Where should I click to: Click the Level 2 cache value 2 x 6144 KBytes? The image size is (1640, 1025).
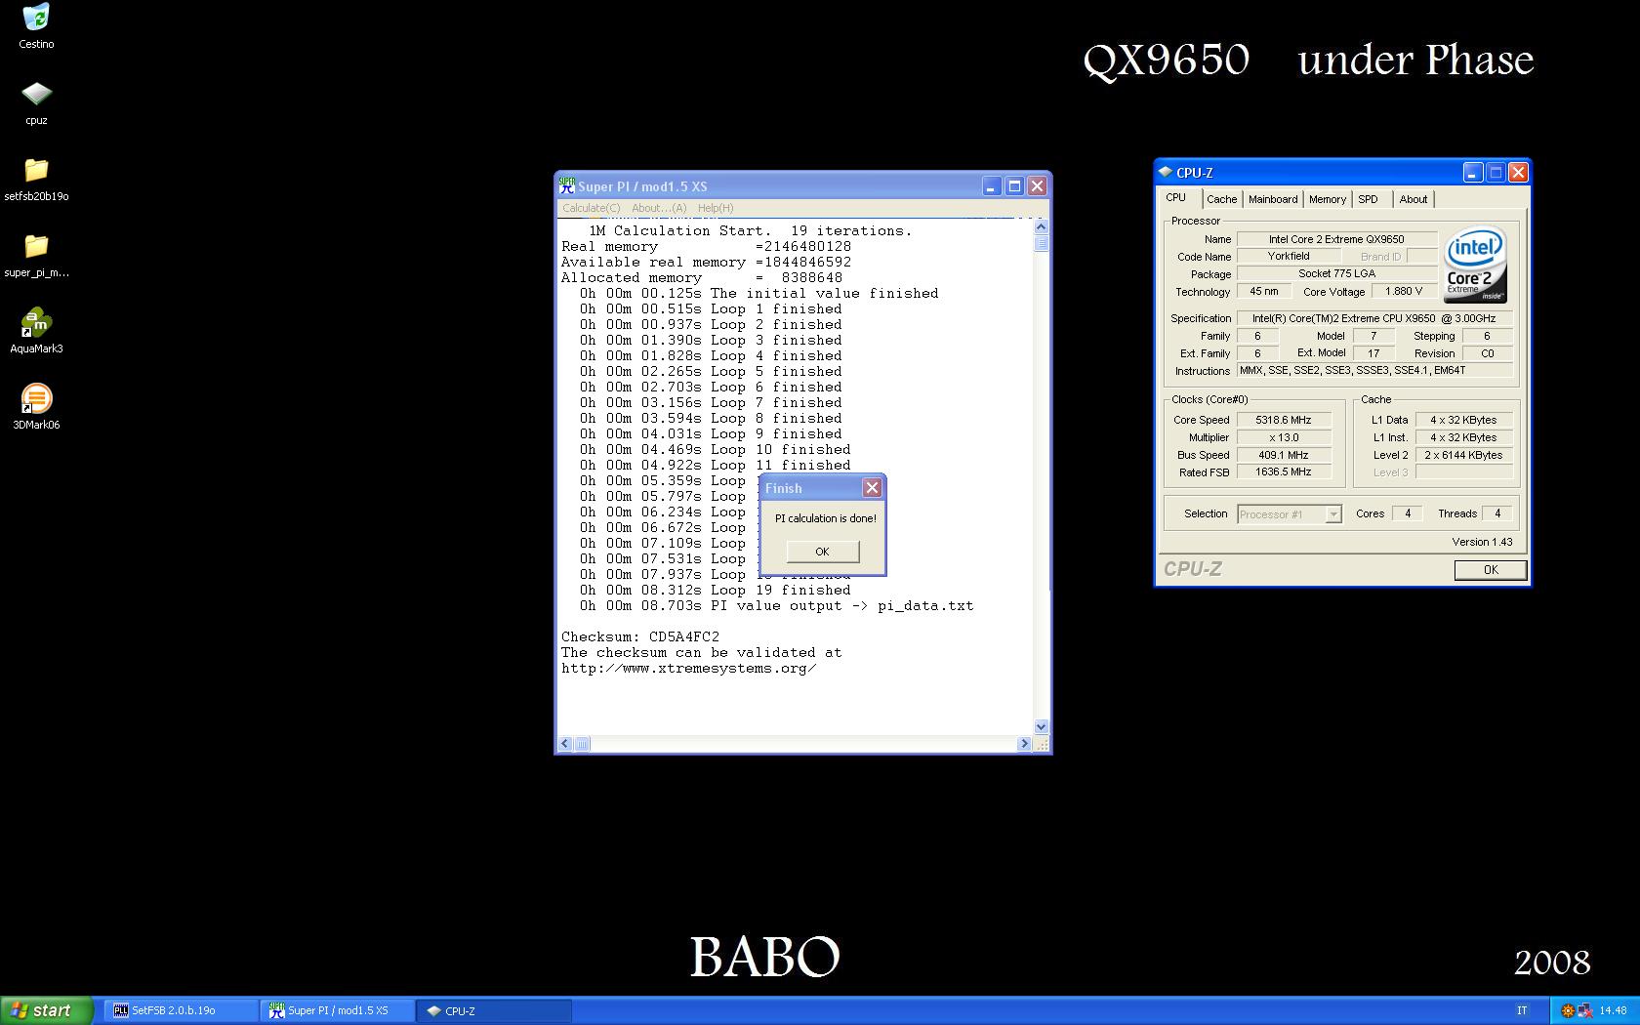click(1464, 455)
